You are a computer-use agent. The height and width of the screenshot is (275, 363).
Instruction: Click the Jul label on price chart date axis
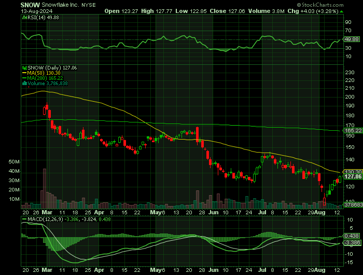pos(262,212)
